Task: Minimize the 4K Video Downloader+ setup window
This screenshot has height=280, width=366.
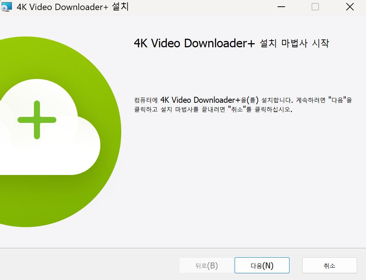Action: pos(281,7)
